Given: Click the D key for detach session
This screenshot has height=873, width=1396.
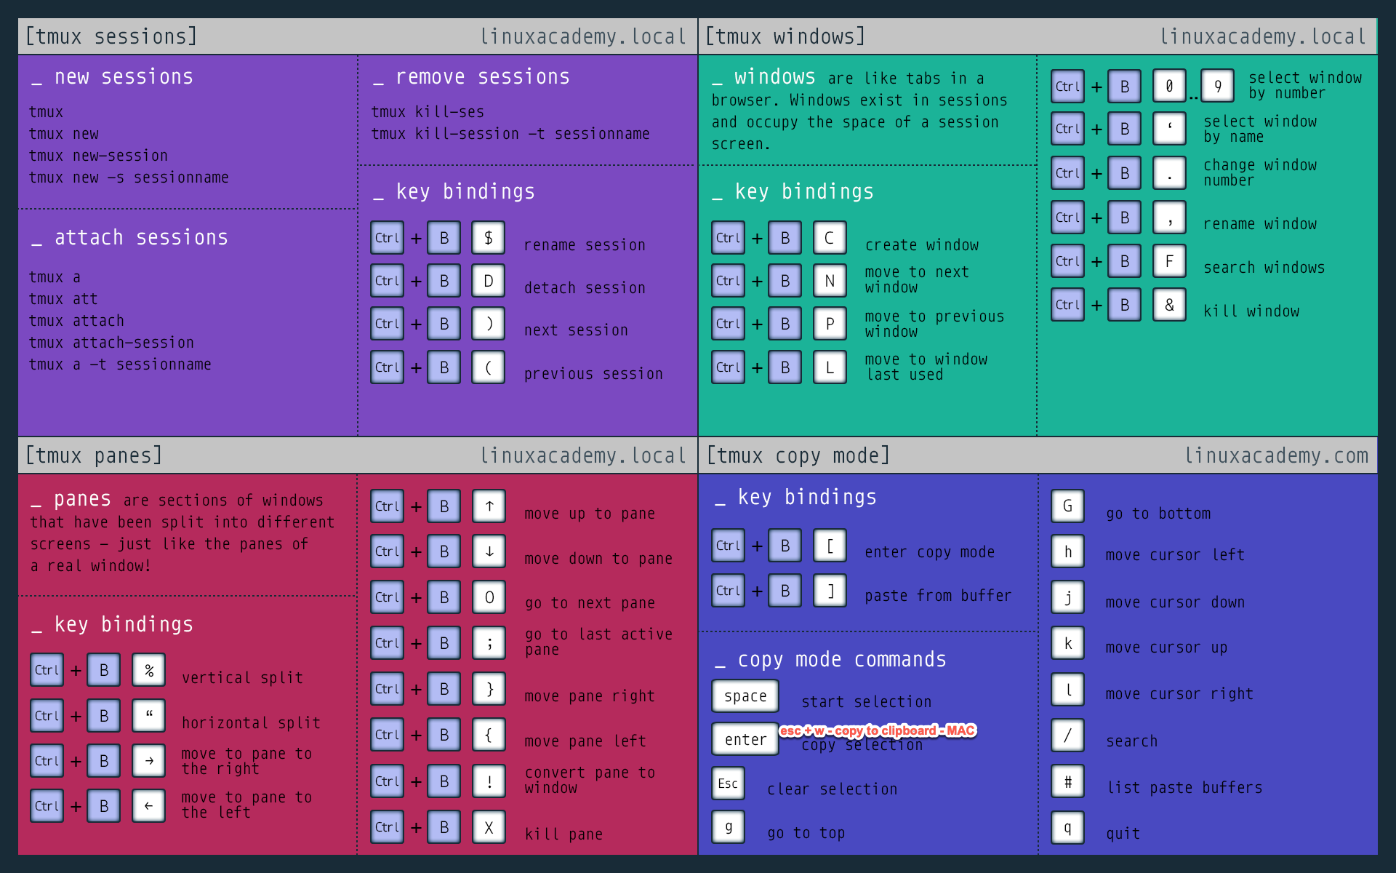Looking at the screenshot, I should [x=489, y=281].
